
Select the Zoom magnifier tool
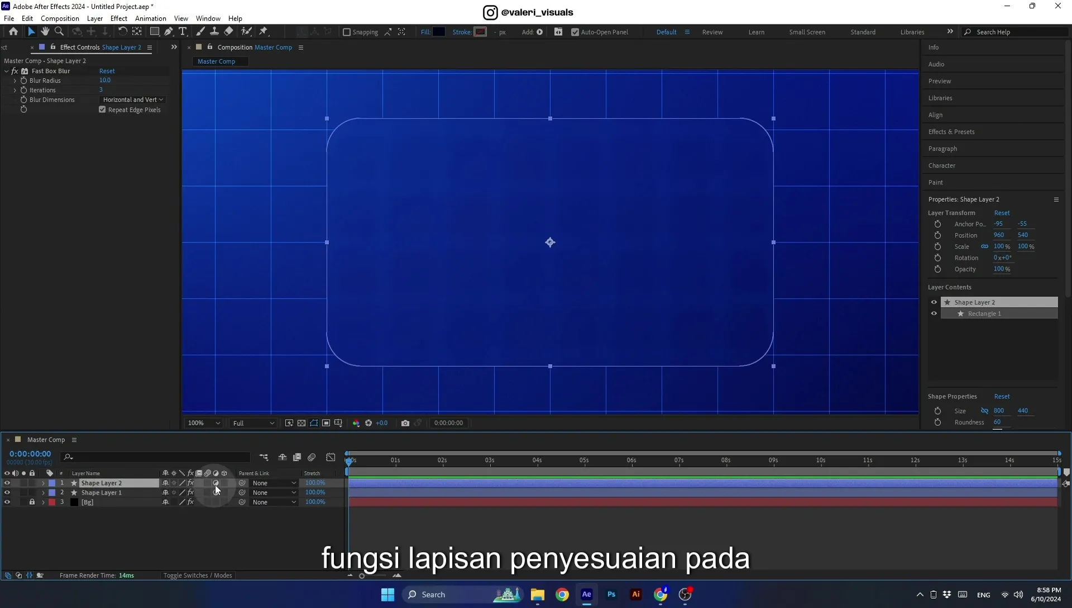tap(59, 32)
